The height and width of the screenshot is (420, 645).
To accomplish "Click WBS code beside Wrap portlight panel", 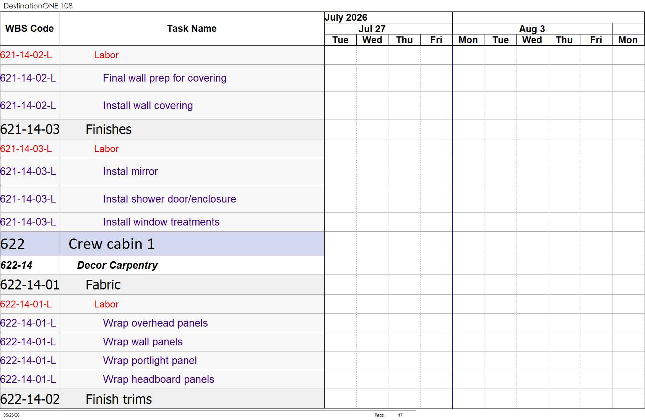I will [x=28, y=361].
